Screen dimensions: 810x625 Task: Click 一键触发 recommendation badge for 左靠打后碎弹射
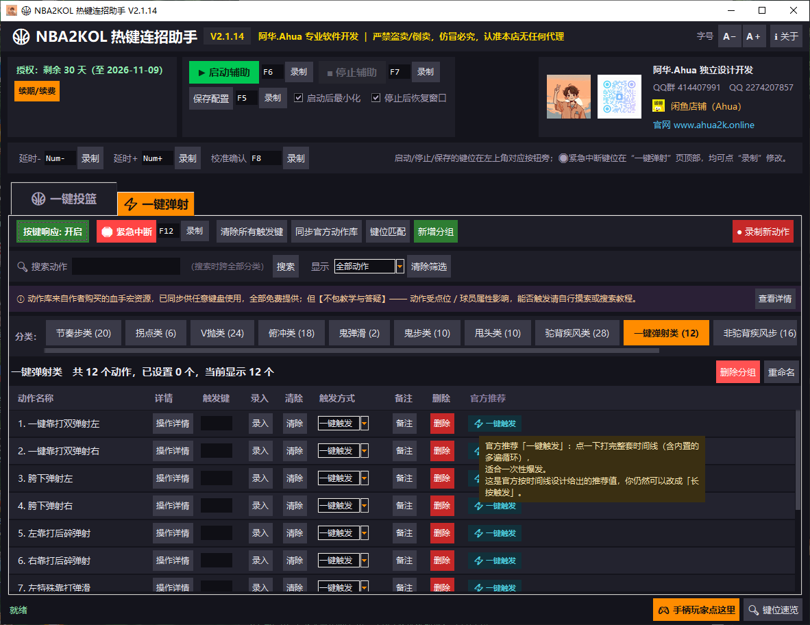click(x=495, y=533)
